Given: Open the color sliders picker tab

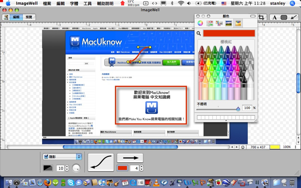Looking at the screenshot, I should [x=210, y=23].
